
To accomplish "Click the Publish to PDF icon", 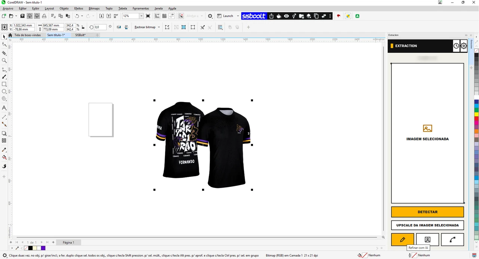I will [x=116, y=16].
